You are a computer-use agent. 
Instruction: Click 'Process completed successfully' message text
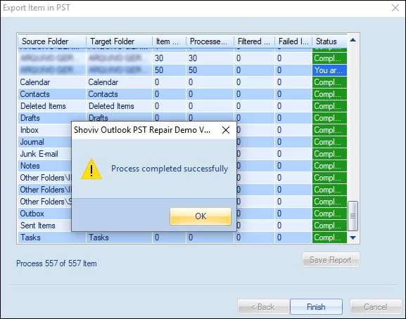click(x=170, y=169)
